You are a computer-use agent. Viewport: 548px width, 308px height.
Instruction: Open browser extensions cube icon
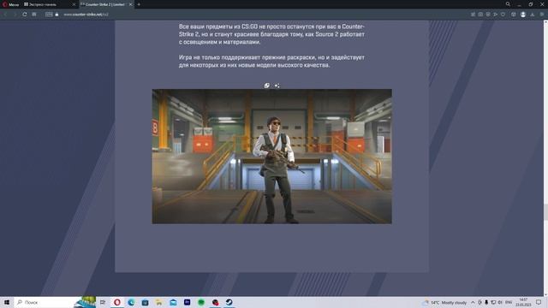tap(514, 15)
